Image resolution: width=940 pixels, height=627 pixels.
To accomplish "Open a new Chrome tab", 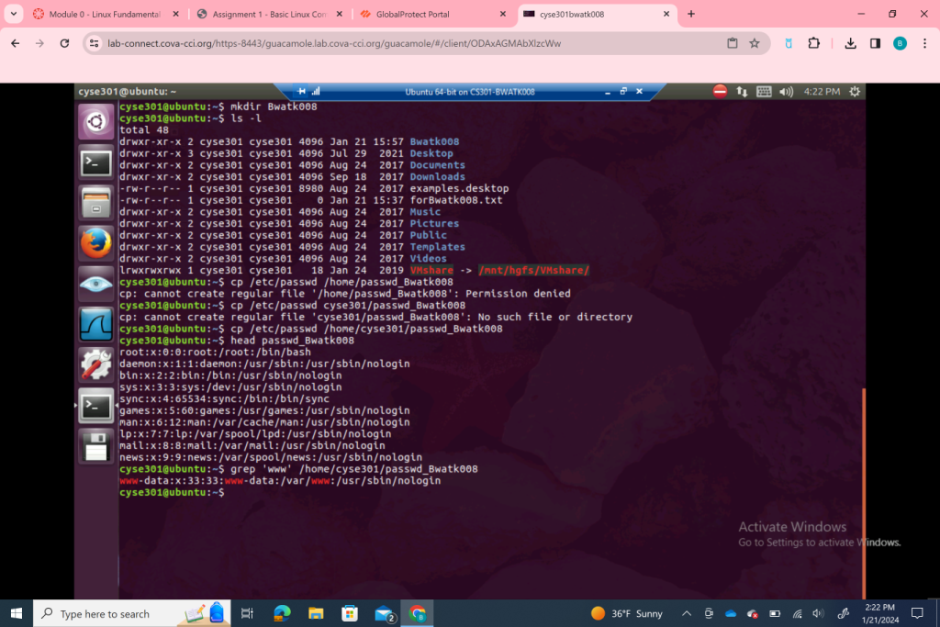I will click(x=691, y=14).
